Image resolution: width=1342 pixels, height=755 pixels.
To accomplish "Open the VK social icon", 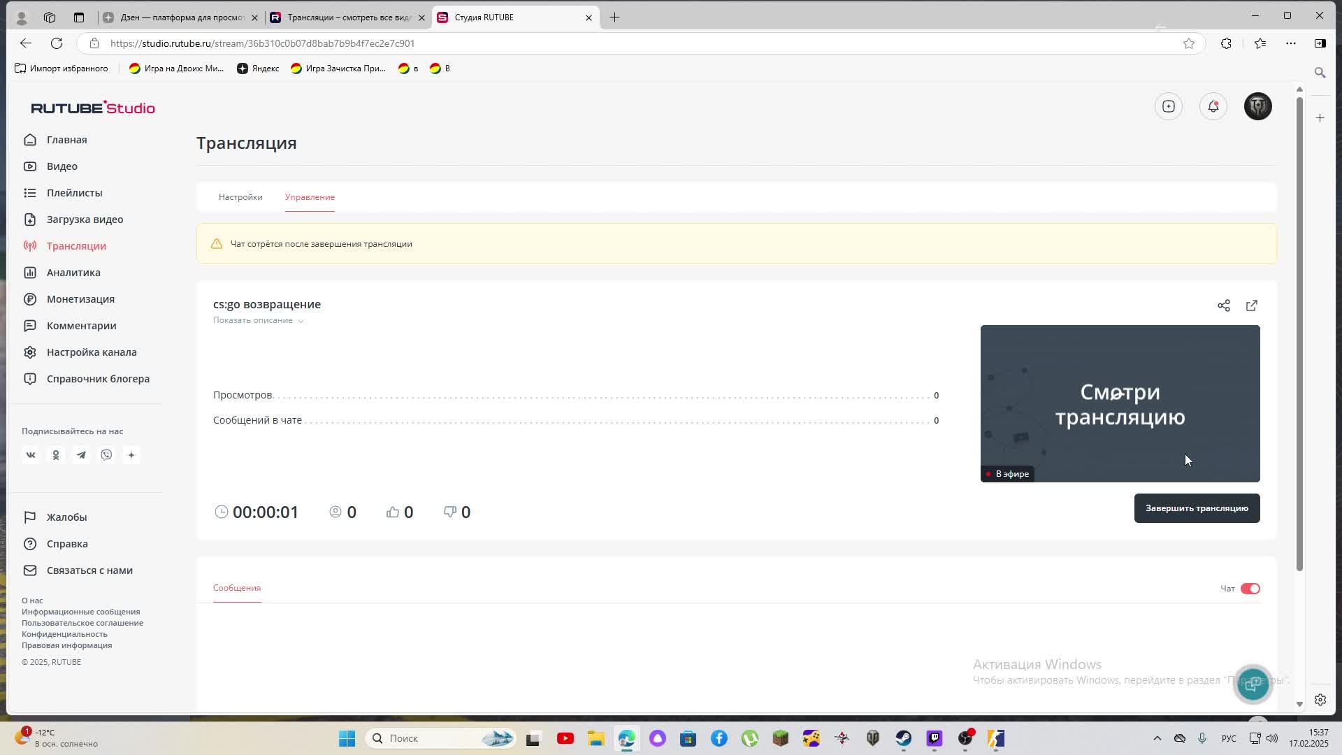I will point(31,455).
